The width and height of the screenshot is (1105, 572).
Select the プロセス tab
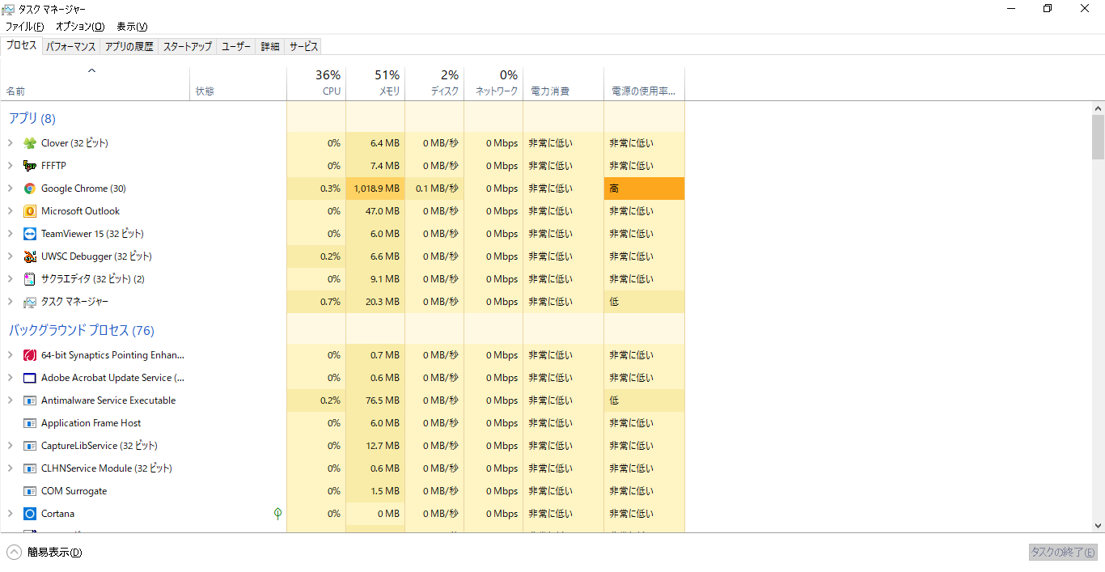[21, 45]
